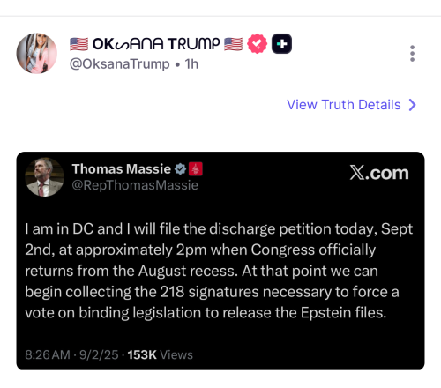This screenshot has width=441, height=388.
Task: Click the red verified checkmark badge
Action: coord(258,43)
